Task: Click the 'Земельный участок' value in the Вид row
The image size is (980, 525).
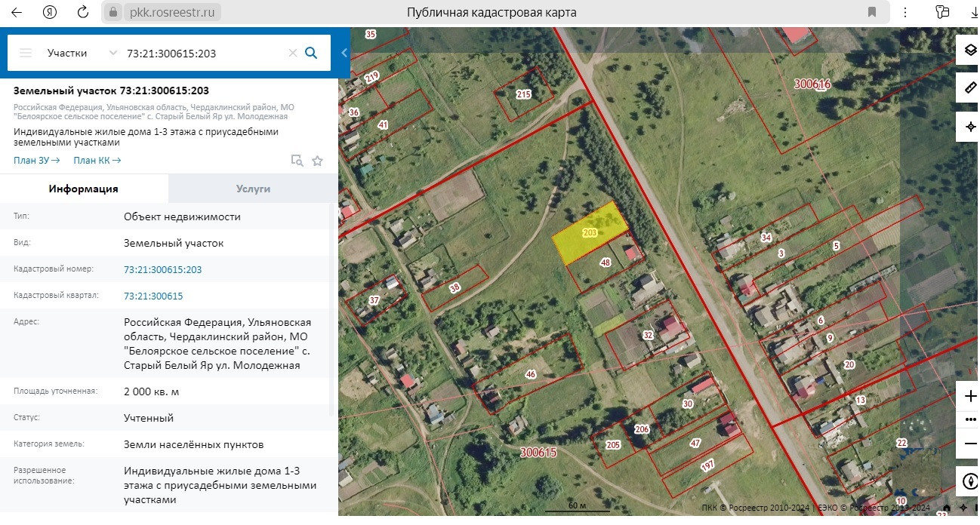Action: [x=174, y=243]
